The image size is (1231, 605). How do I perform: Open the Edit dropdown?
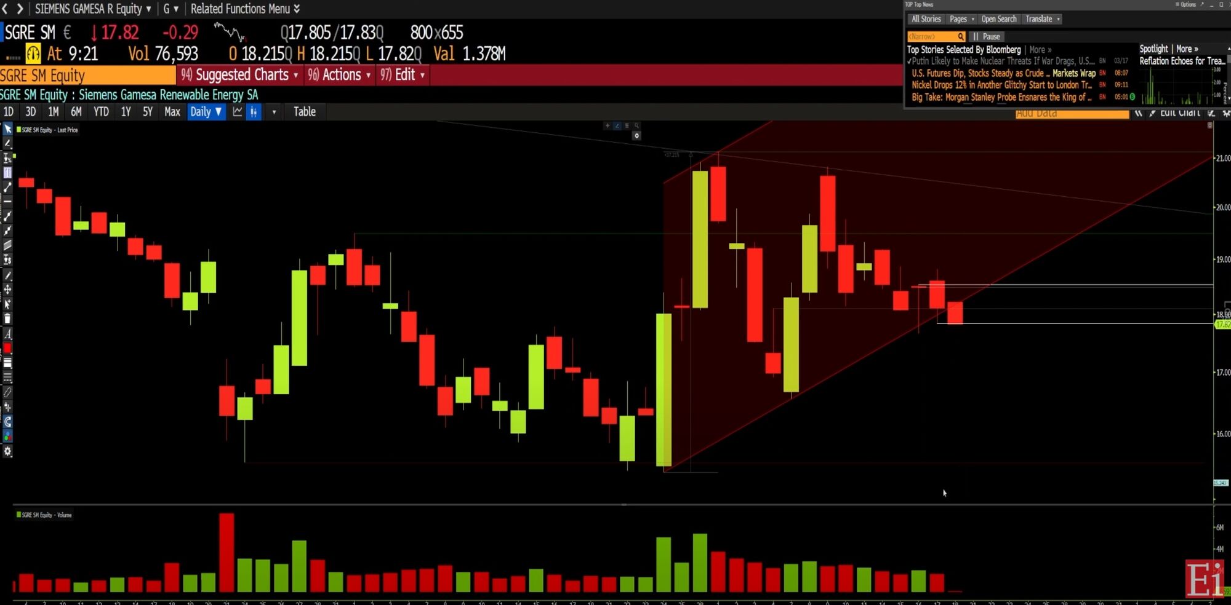[403, 75]
